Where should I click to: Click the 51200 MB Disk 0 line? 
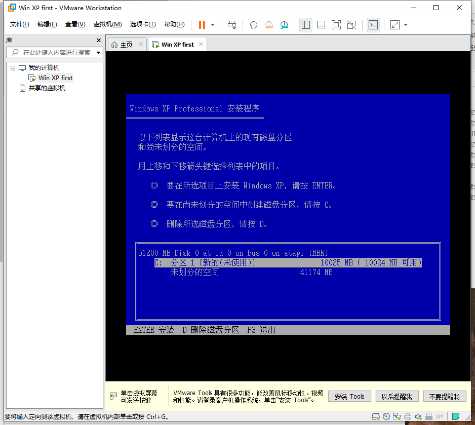pos(233,253)
